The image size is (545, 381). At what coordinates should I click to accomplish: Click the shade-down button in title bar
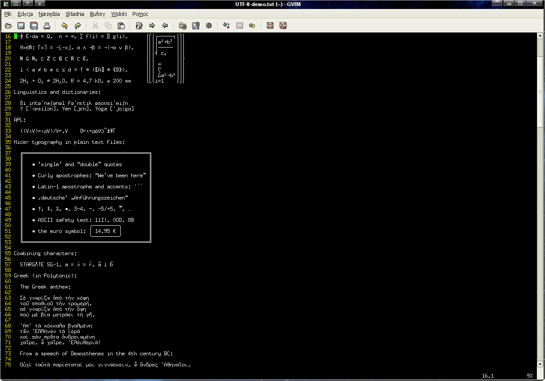tap(39, 3)
